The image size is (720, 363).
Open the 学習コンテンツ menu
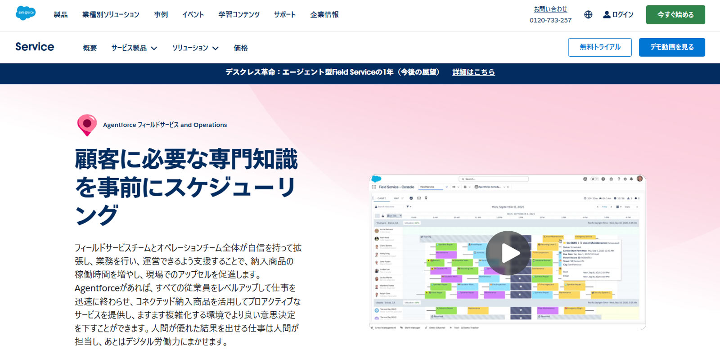pyautogui.click(x=239, y=14)
